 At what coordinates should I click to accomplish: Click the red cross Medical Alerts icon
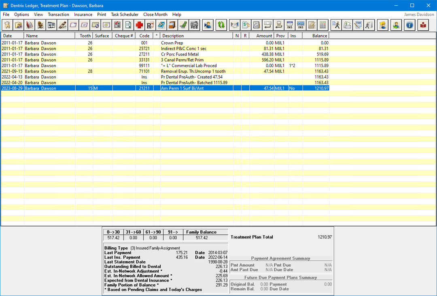point(139,25)
